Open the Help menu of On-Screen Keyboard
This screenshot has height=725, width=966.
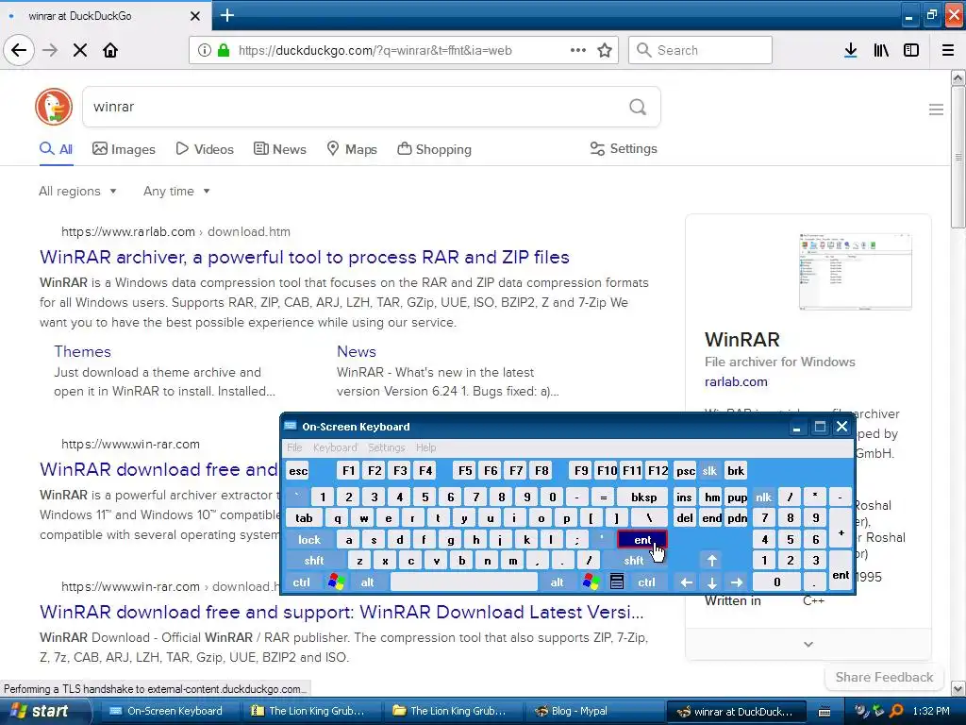click(x=425, y=447)
